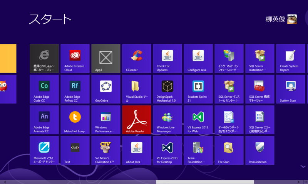Show all apps down arrow

tap(303, 167)
